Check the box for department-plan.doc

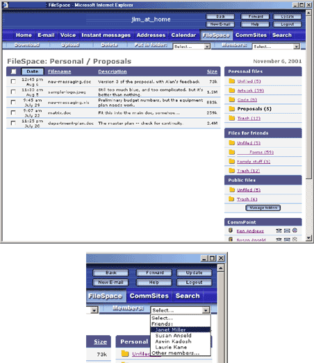13,123
